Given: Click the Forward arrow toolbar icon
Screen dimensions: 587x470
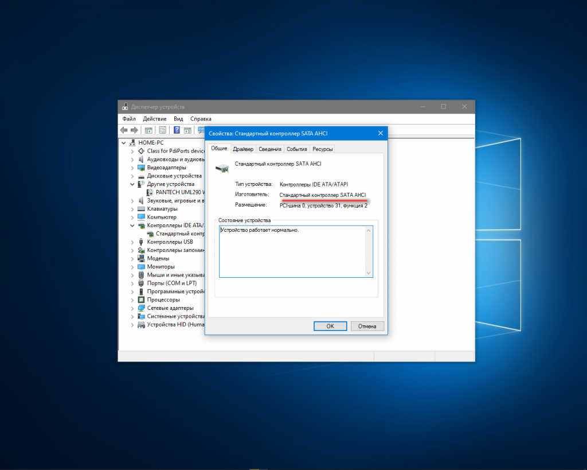Looking at the screenshot, I should [x=134, y=130].
